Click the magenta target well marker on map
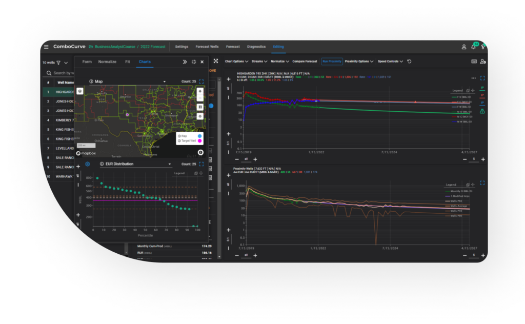Viewport: 525px width, 324px height. click(x=127, y=115)
